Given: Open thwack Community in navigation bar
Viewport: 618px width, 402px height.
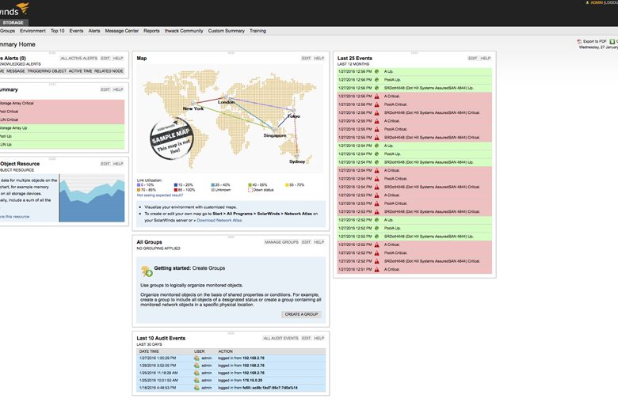Looking at the screenshot, I should point(184,31).
